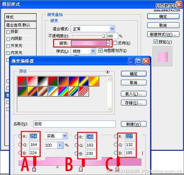Click 取消 in the Gradient Editor
Screen dimensions: 184x175
click(x=134, y=83)
